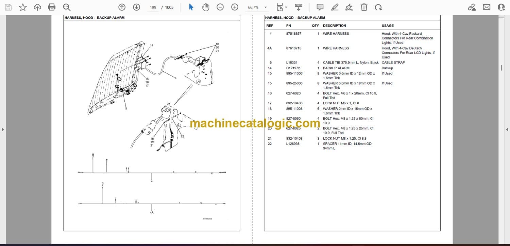Select part number 832-10406
Viewport: 510px width, 246px height.
click(294, 103)
